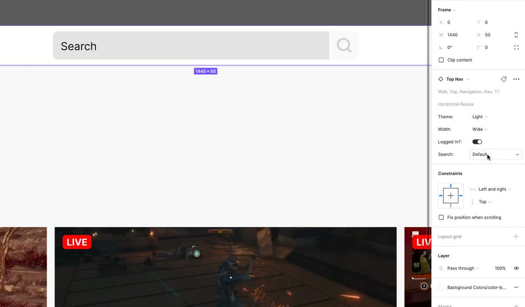
Task: Open the Top vertical constraint dropdown
Action: pyautogui.click(x=485, y=202)
